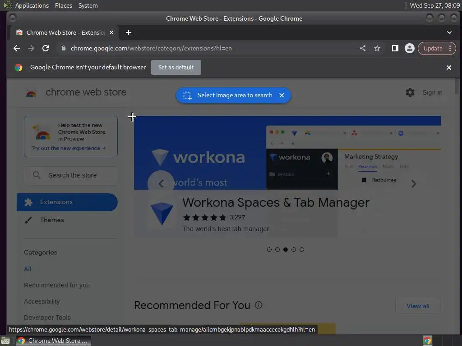462x346 pixels.
Task: Open Workona Spaces & Tab Manager title
Action: coord(276,202)
